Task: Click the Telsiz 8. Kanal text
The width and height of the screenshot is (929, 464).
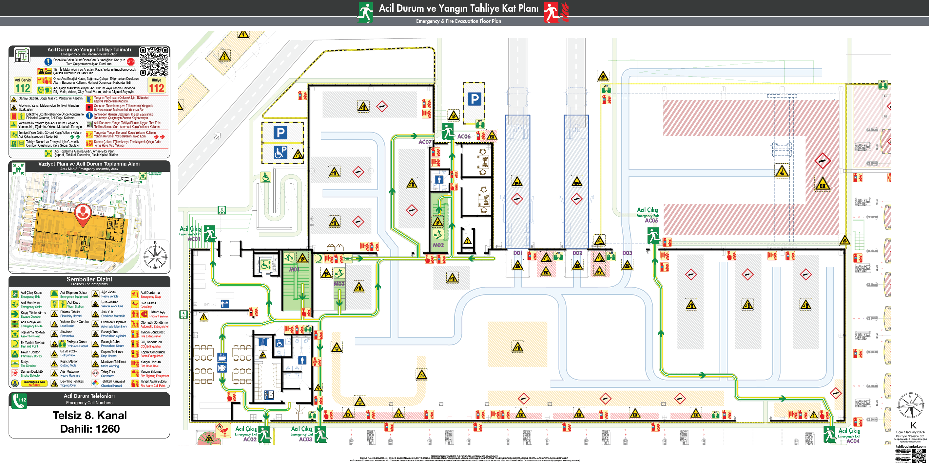Action: click(90, 415)
